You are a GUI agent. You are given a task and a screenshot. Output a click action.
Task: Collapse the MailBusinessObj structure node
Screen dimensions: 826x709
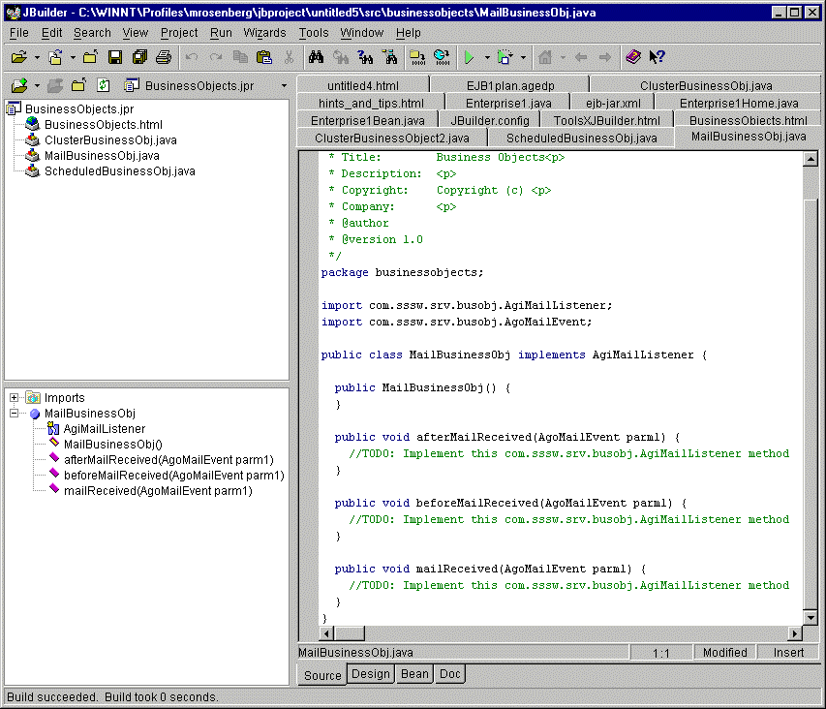15,413
